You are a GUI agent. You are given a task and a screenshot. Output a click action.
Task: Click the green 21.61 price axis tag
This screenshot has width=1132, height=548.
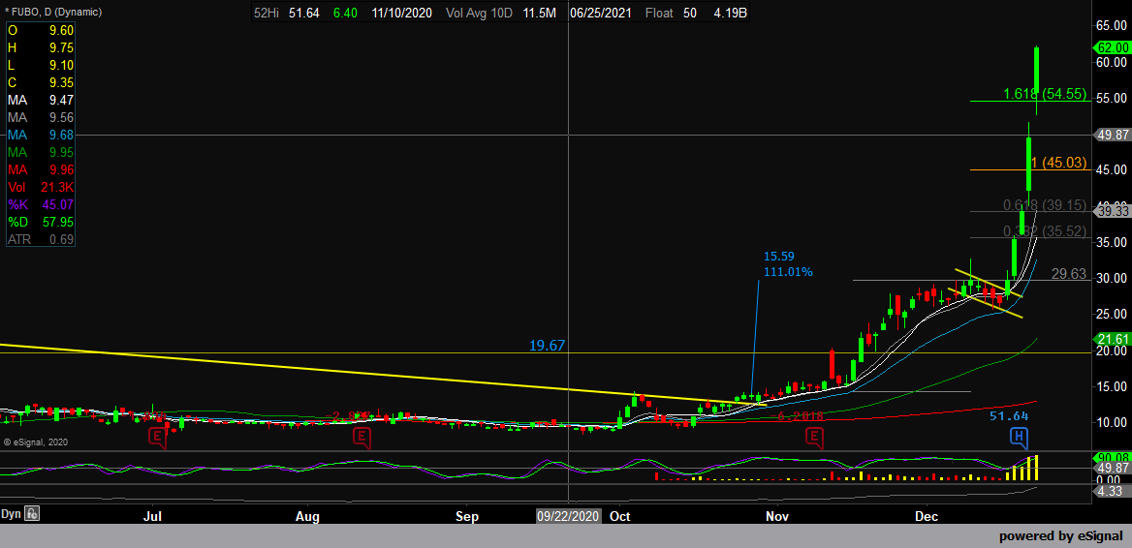tap(1113, 339)
